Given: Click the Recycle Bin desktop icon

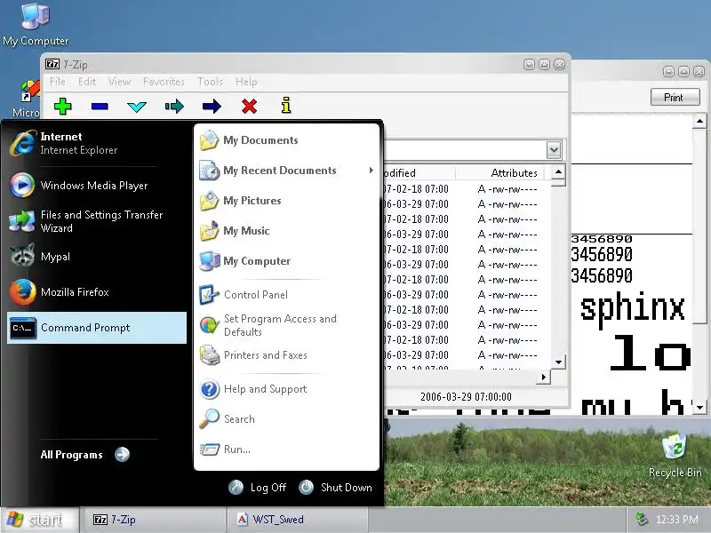Looking at the screenshot, I should coord(675,455).
